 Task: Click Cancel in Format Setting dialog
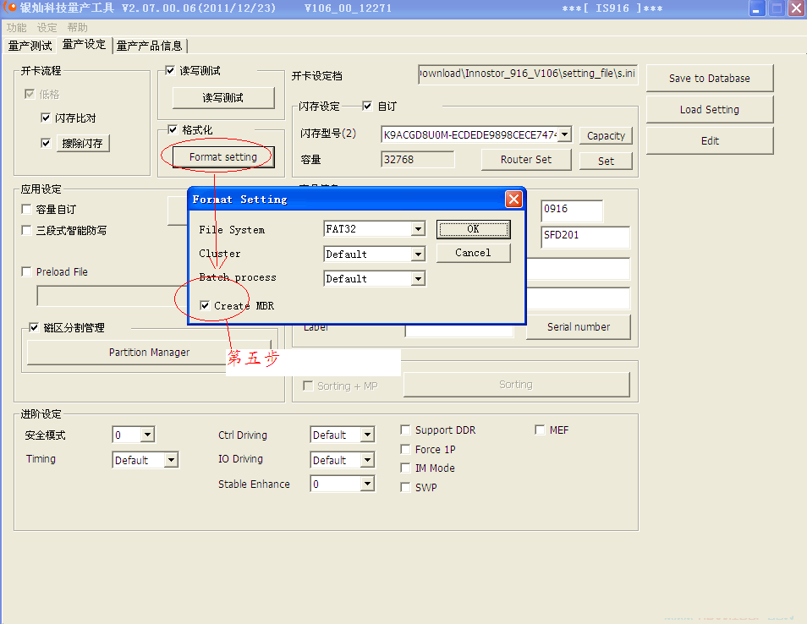(473, 253)
